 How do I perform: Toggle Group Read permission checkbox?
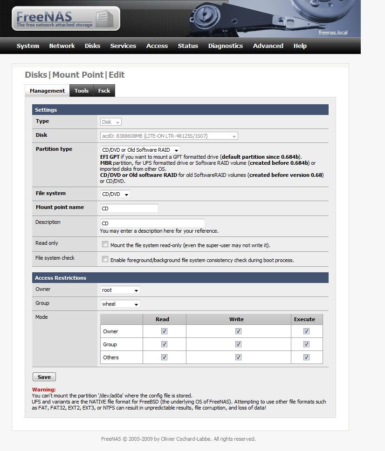(164, 344)
